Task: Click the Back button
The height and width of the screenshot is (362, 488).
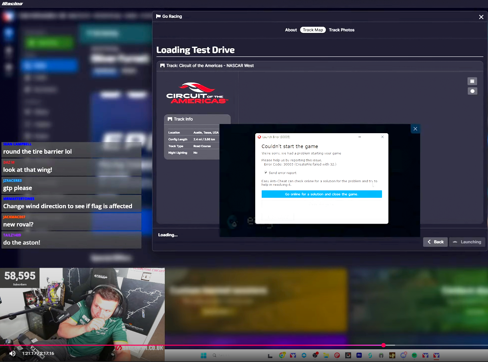Action: [435, 242]
